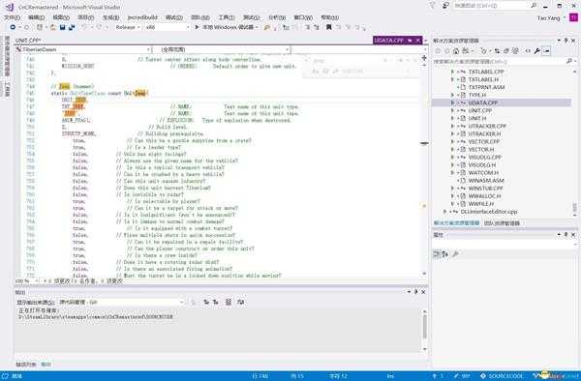Viewport: 581px width, 381px height.
Task: Toggle the Preview Selected Items button in Solution Explorer
Action: click(546, 51)
